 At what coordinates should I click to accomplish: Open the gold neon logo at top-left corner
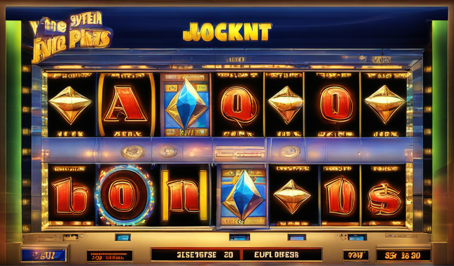(x=71, y=36)
